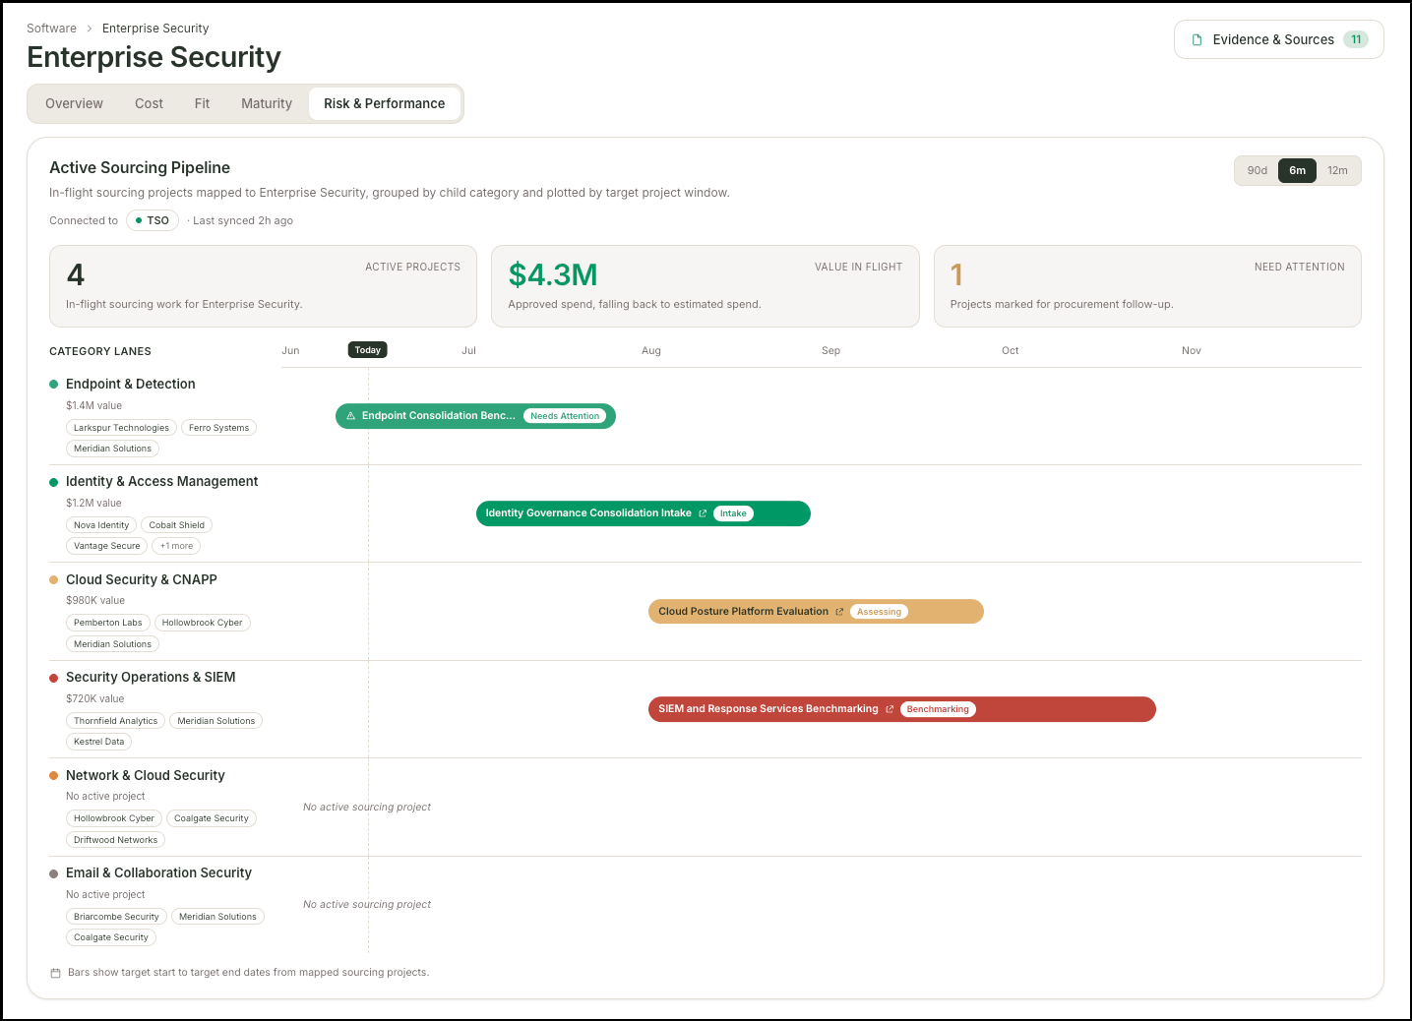Open the Fit tab

coord(202,103)
